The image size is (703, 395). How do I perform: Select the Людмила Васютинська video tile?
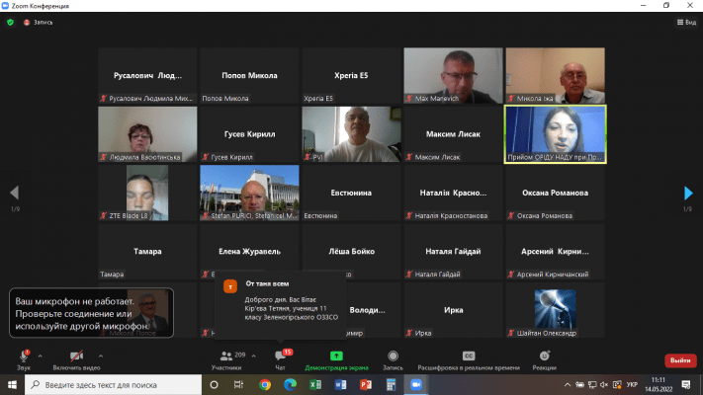tap(147, 134)
